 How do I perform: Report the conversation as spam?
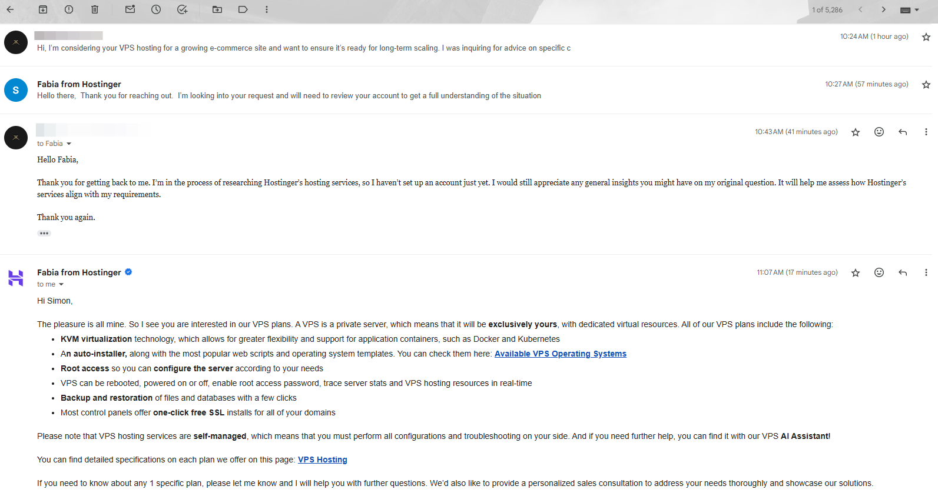68,9
